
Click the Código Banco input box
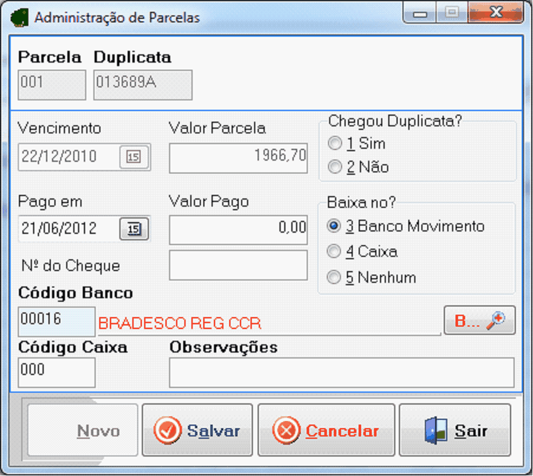point(56,321)
